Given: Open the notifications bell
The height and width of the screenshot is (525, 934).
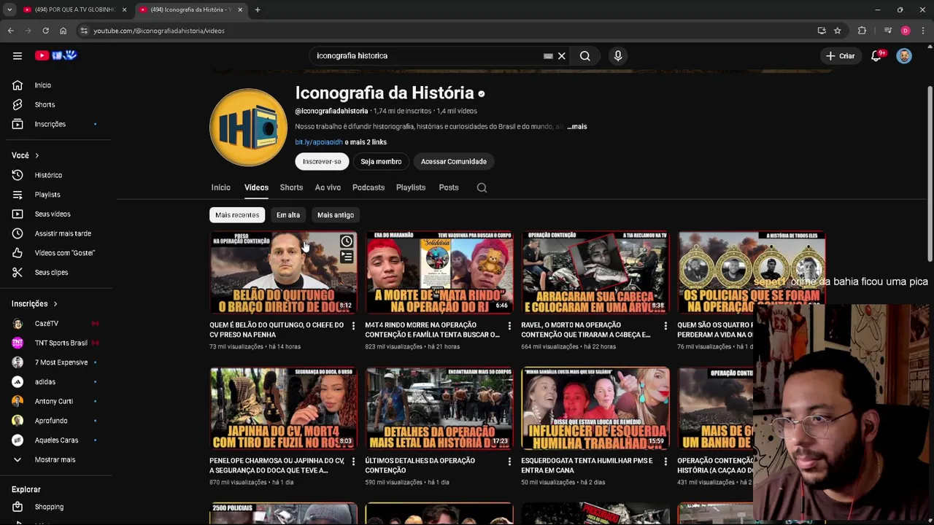Looking at the screenshot, I should coord(876,55).
